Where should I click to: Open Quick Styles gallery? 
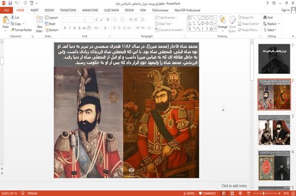232,24
